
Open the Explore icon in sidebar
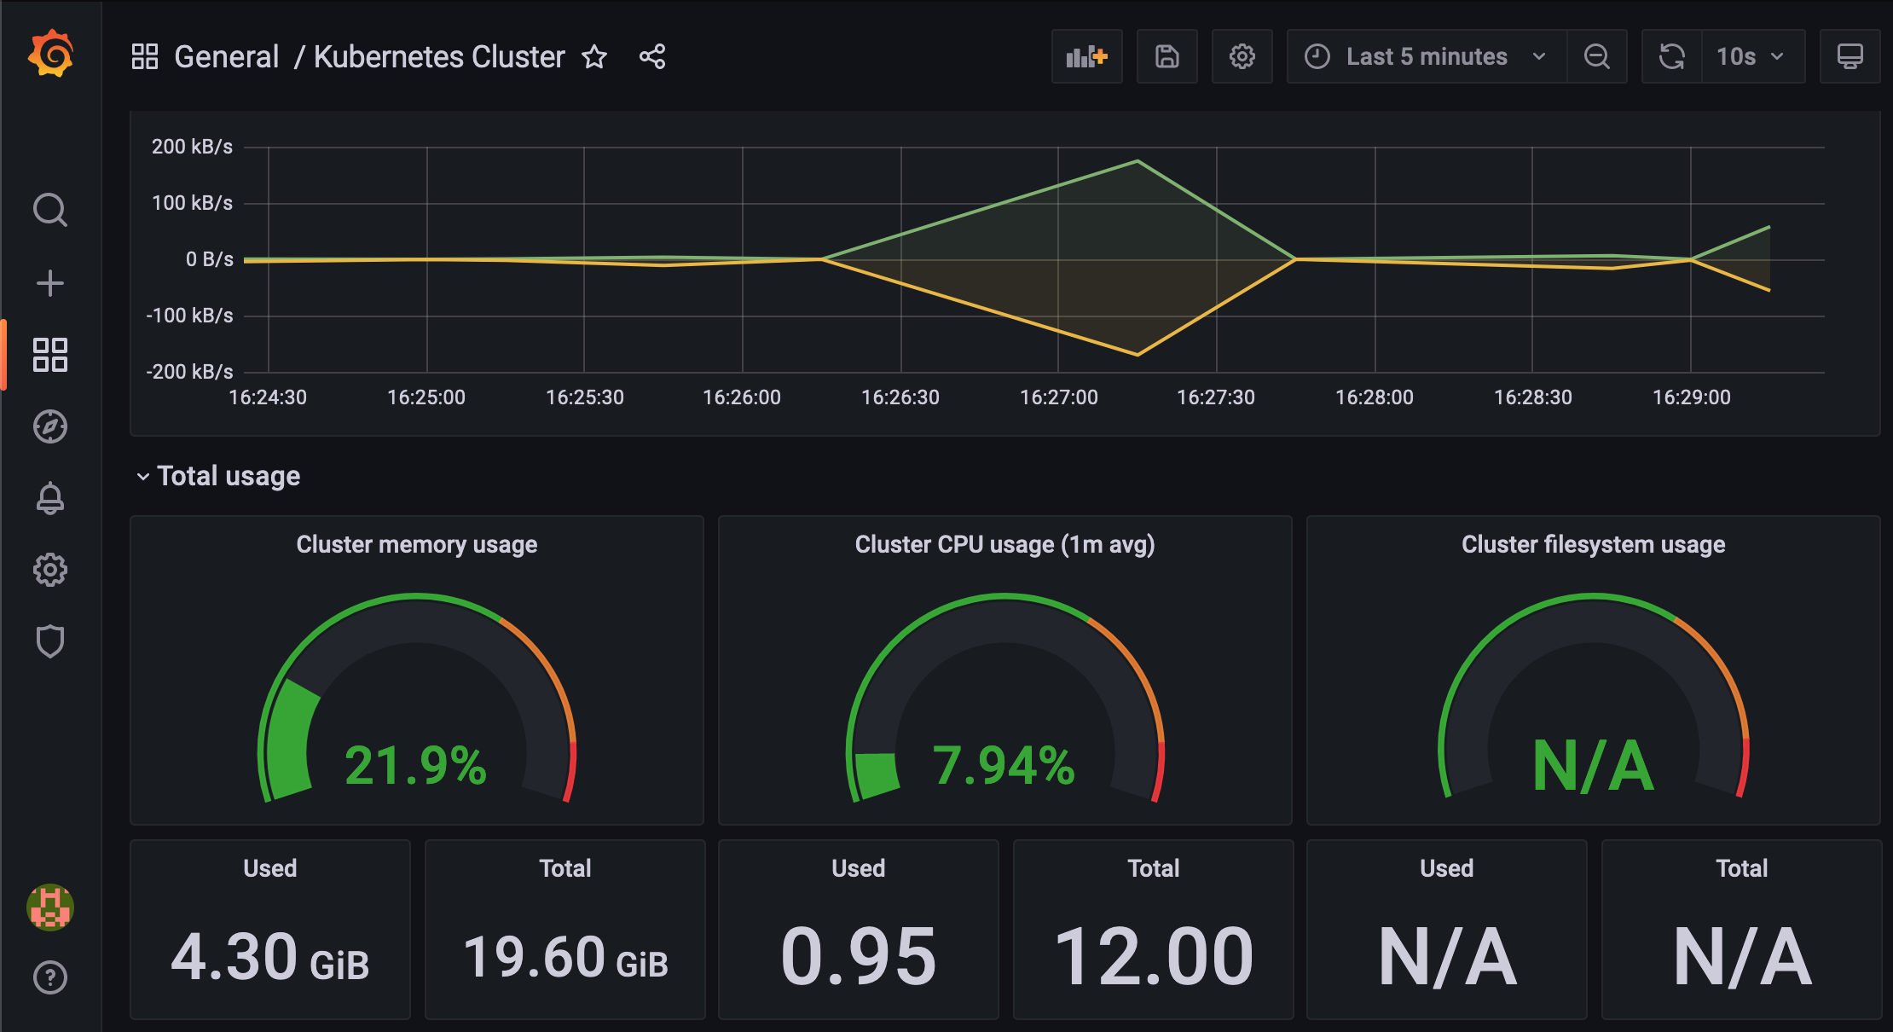coord(51,425)
